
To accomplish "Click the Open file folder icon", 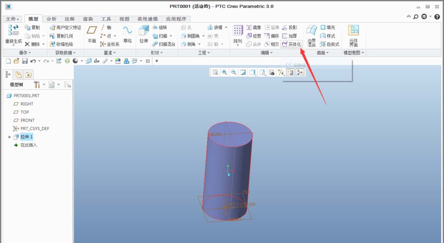I will click(16, 61).
